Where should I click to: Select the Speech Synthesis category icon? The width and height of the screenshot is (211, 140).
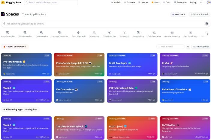click(79, 32)
